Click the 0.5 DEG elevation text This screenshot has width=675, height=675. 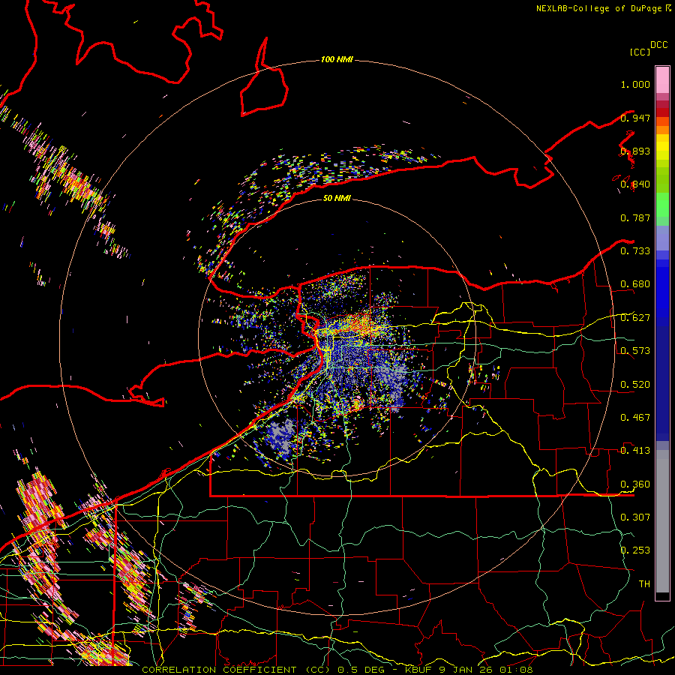(x=362, y=670)
